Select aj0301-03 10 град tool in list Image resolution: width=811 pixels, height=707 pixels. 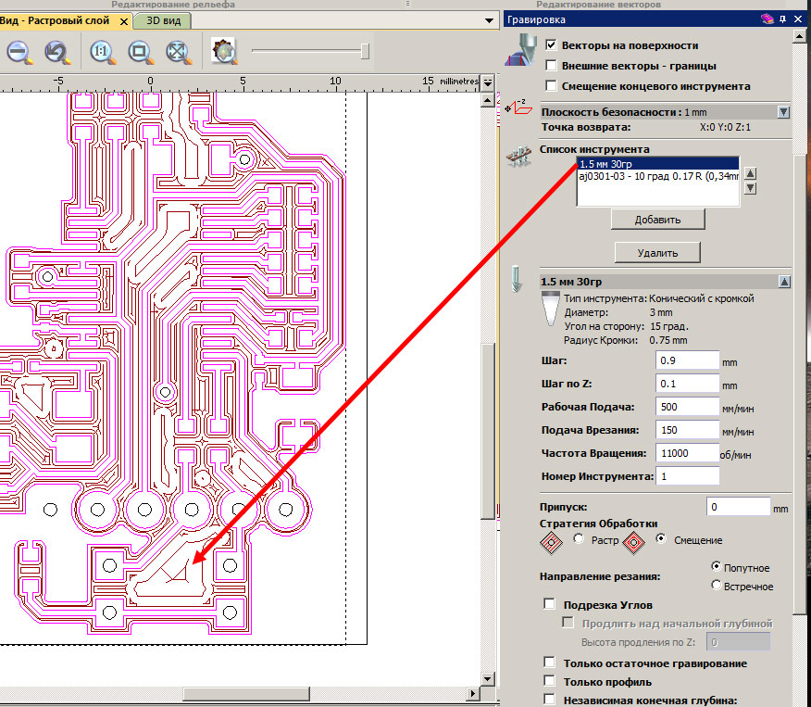point(658,176)
